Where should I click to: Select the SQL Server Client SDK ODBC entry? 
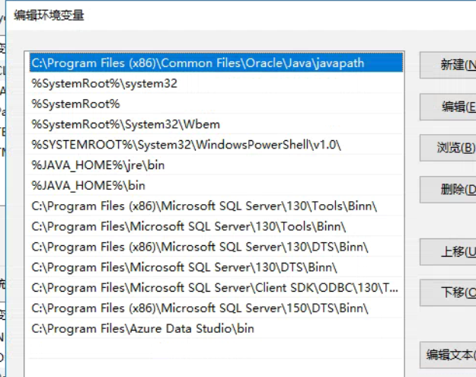[x=215, y=288]
